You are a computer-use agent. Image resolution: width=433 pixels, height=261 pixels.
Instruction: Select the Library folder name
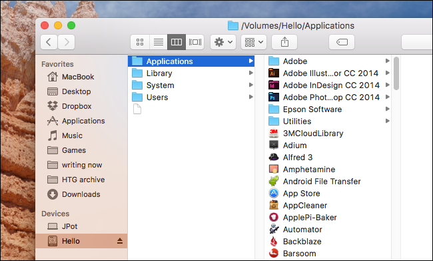[159, 73]
